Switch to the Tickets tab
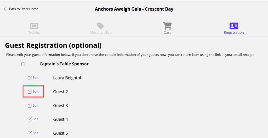 coord(34,33)
